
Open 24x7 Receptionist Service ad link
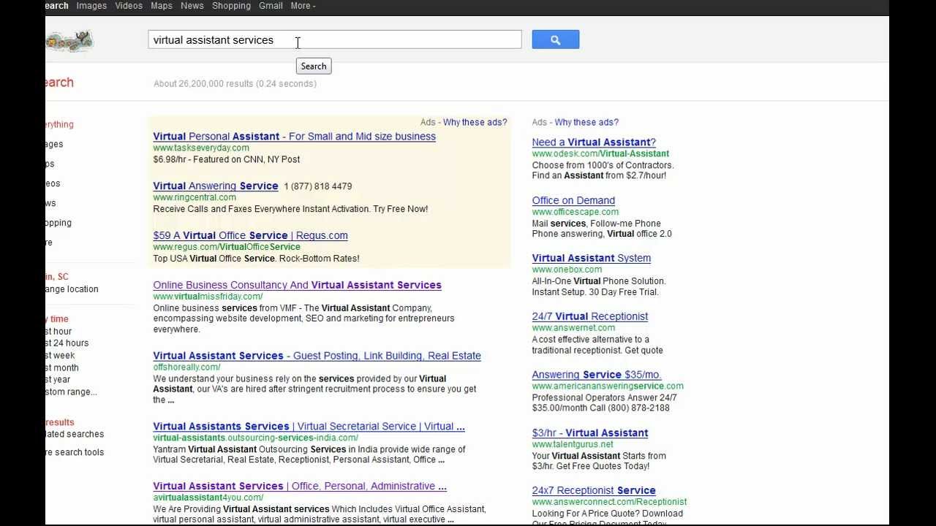(x=594, y=491)
